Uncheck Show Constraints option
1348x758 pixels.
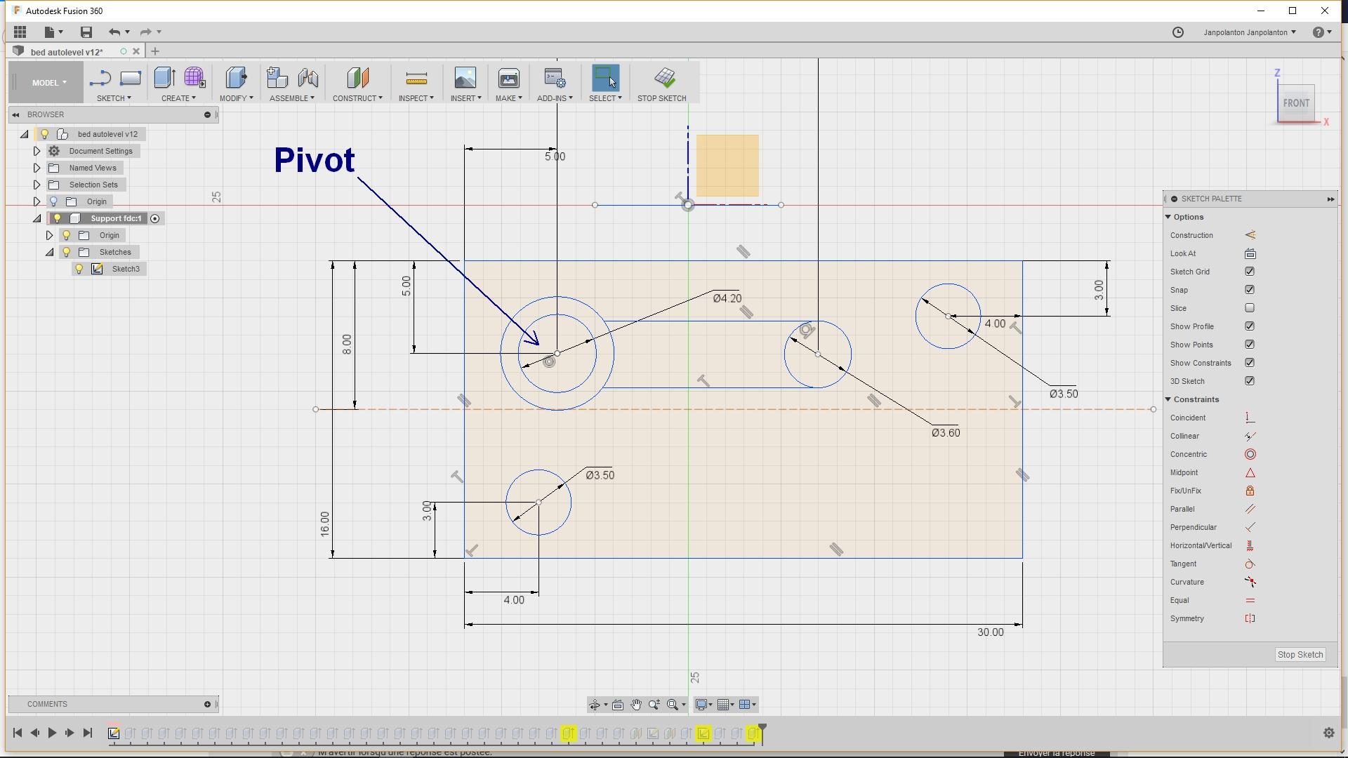[1250, 363]
